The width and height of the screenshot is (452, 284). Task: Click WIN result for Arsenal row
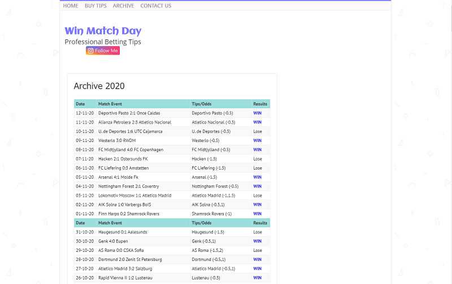(x=258, y=177)
